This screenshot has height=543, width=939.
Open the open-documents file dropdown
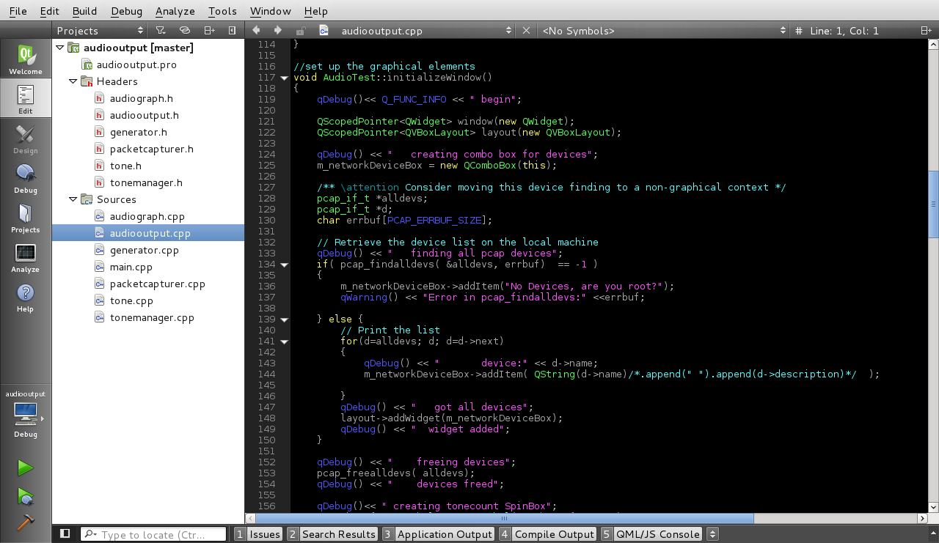pos(416,31)
